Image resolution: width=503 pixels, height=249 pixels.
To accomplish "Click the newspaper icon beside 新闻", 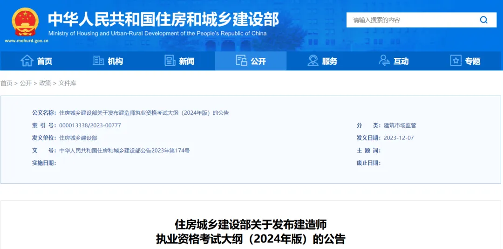I will click(x=170, y=61).
